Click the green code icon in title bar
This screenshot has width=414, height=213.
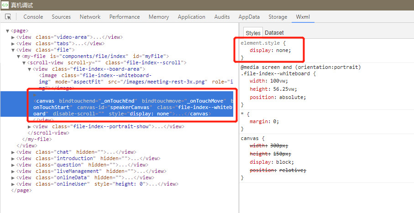tap(5, 5)
